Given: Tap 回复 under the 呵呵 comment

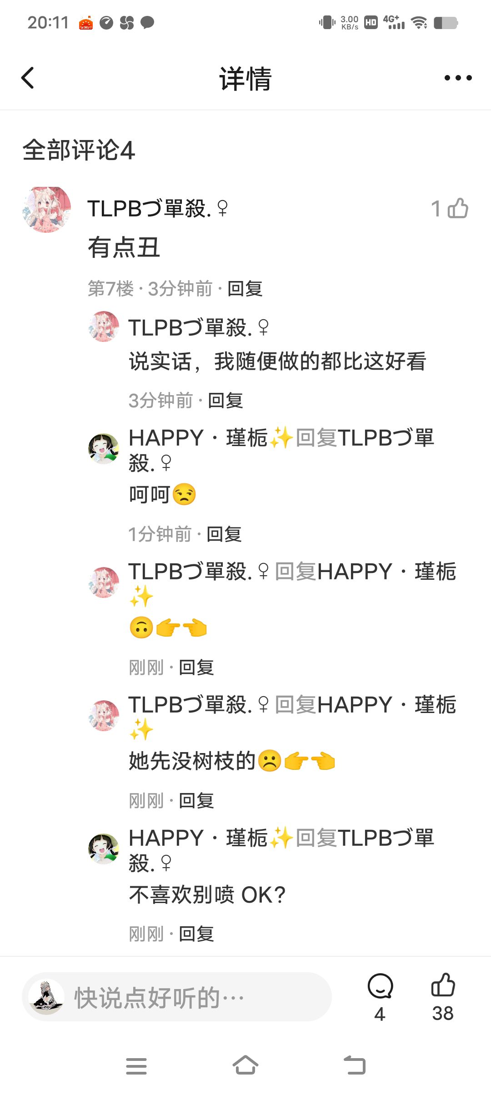Looking at the screenshot, I should point(224,534).
